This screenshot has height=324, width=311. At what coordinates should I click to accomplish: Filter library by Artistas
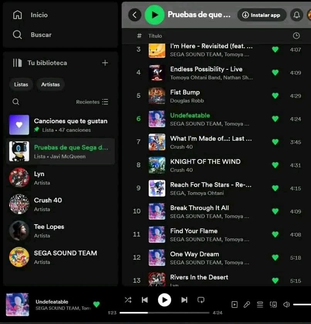tap(50, 84)
